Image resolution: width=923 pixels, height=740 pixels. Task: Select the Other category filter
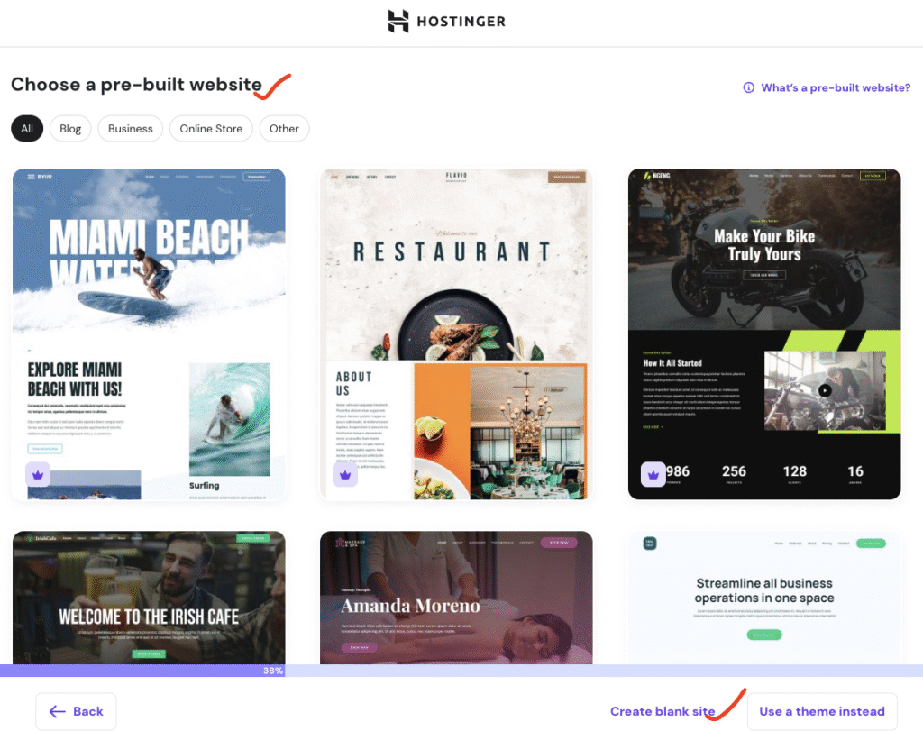(284, 129)
